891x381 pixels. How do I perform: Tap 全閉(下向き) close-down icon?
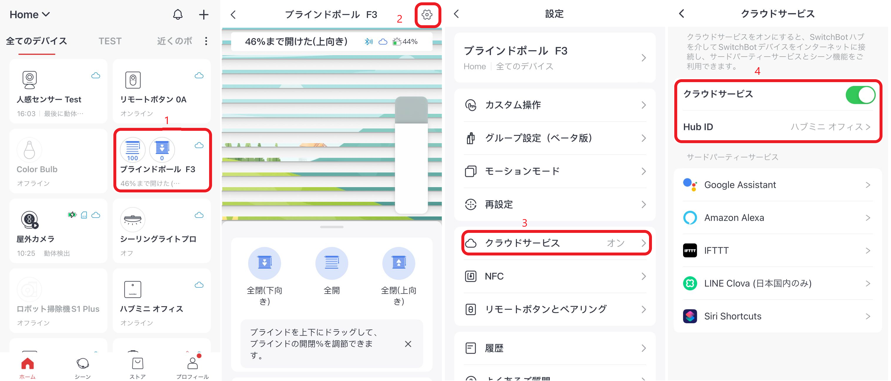pyautogui.click(x=265, y=263)
